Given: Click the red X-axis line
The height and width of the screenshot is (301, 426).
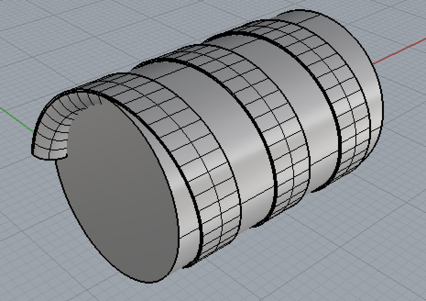Looking at the screenshot, I should click(x=403, y=51).
